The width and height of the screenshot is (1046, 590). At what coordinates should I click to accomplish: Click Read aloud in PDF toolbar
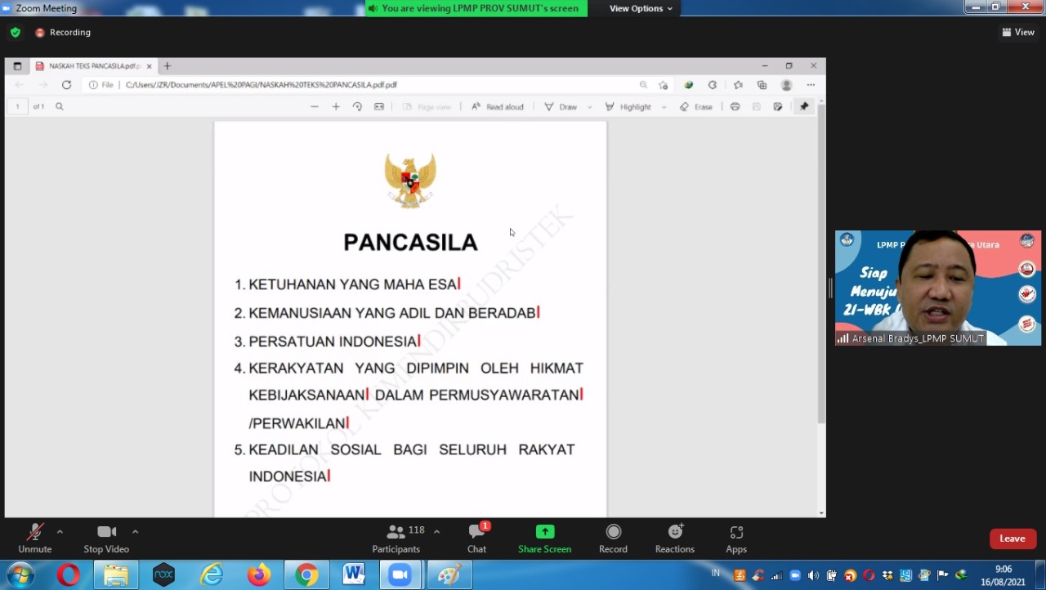point(497,107)
